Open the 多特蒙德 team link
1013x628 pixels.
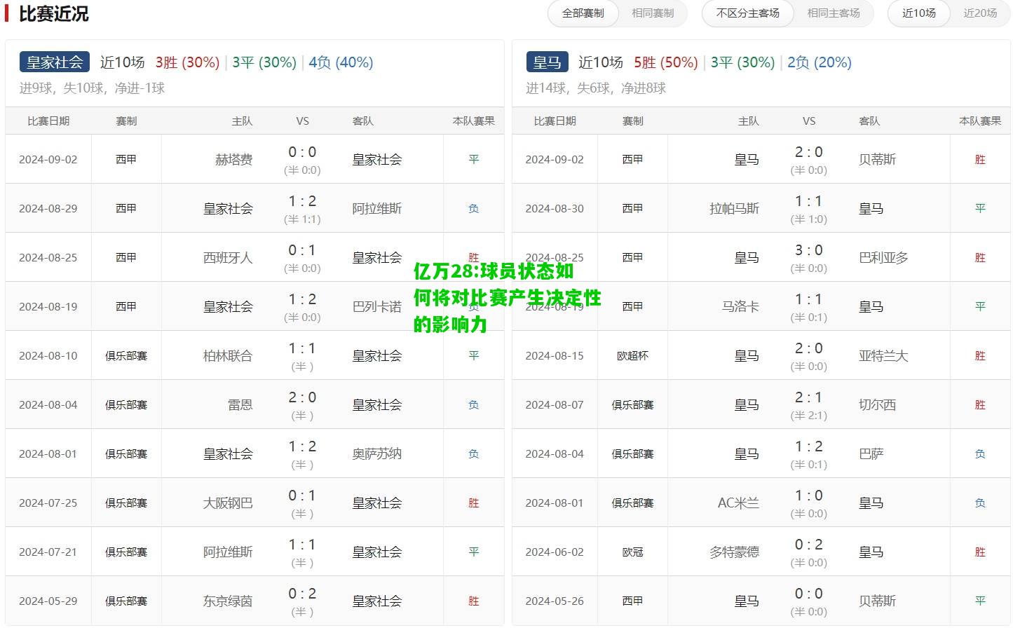coord(734,552)
